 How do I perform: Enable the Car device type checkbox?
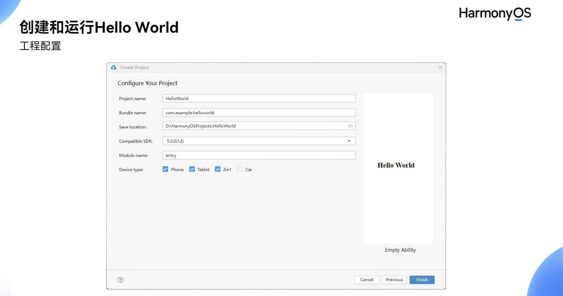(x=240, y=169)
